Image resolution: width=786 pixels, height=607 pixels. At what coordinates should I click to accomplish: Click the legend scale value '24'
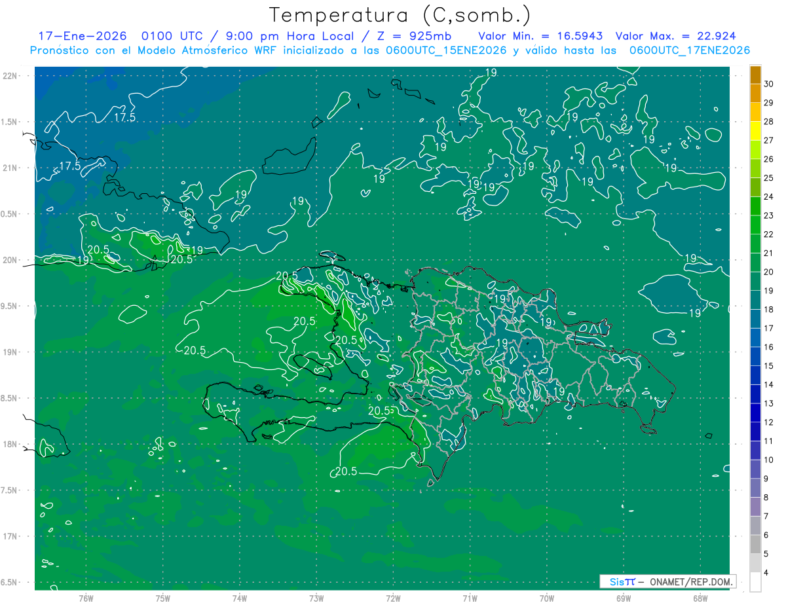tap(769, 197)
